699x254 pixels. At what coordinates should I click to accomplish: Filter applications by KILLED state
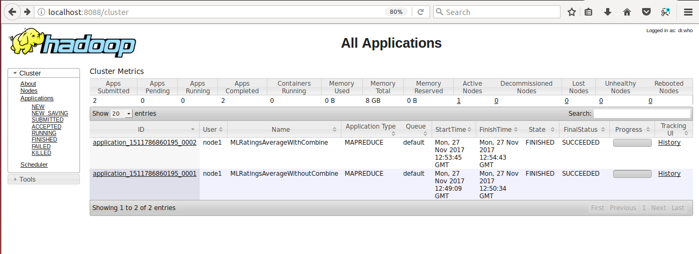click(x=41, y=153)
